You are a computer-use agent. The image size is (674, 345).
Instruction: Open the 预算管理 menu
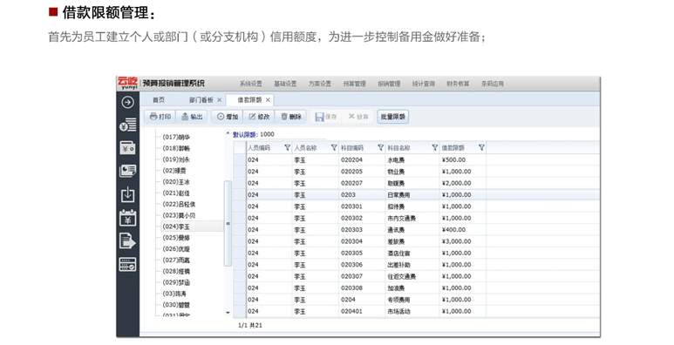point(354,84)
